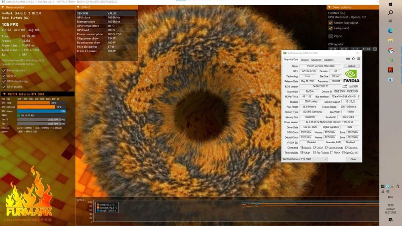Open the notification center icon

pos(390,220)
